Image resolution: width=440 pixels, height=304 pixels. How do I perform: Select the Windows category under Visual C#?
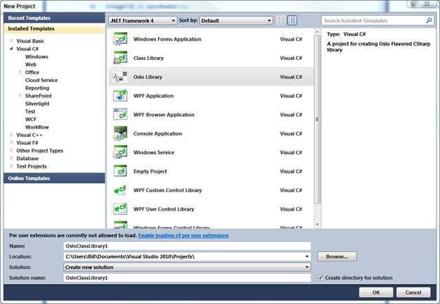36,56
